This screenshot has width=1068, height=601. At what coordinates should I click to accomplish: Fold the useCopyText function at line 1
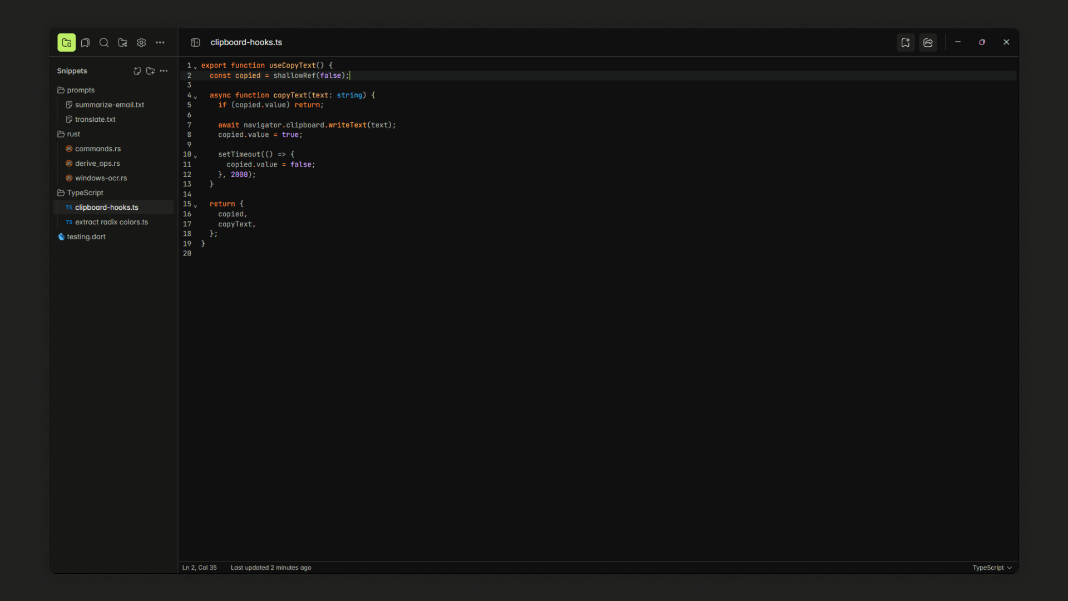195,67
